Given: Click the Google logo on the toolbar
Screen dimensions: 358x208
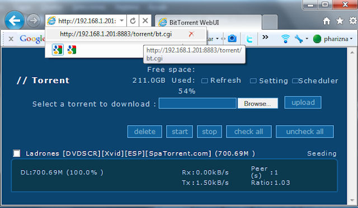Looking at the screenshot, I should pos(32,39).
